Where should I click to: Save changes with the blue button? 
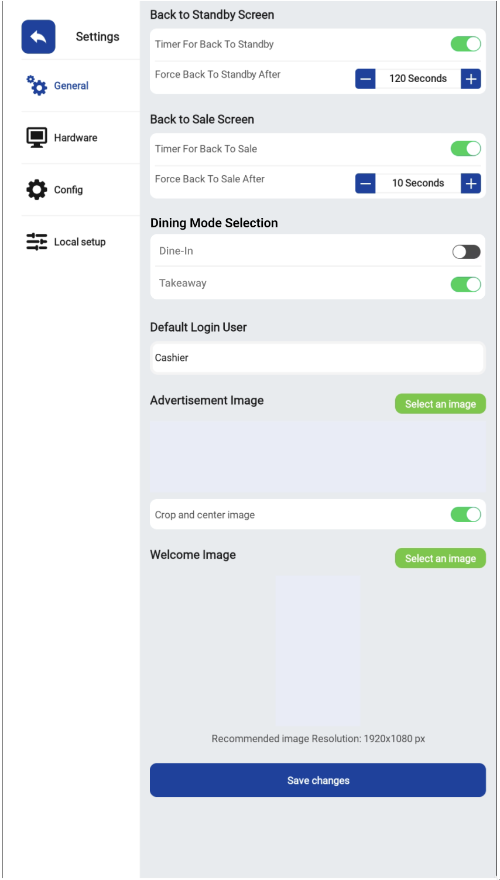pyautogui.click(x=318, y=780)
